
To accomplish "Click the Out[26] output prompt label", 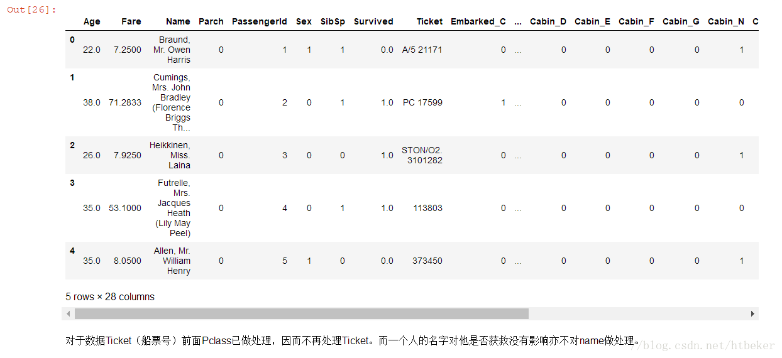I will click(x=32, y=10).
